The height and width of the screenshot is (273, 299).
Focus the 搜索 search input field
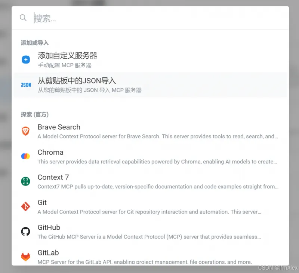click(149, 18)
